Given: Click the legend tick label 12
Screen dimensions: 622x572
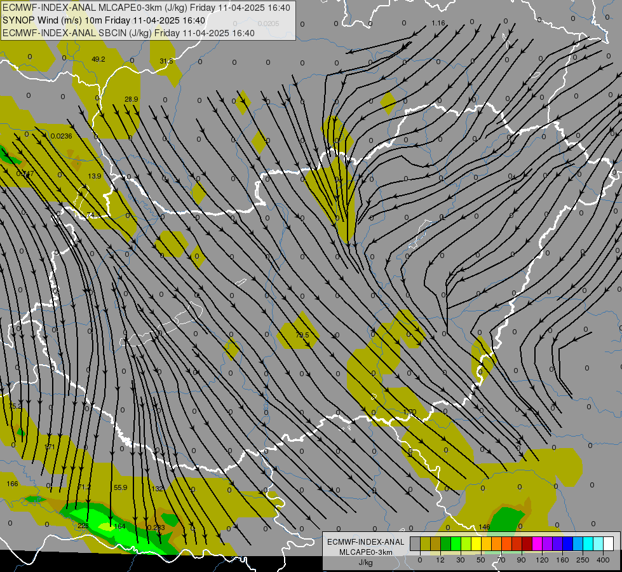Looking at the screenshot, I should [440, 560].
